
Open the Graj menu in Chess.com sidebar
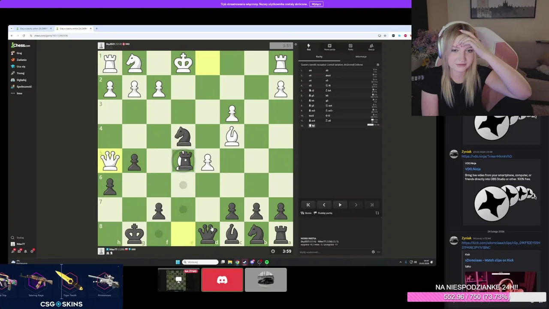click(x=16, y=53)
